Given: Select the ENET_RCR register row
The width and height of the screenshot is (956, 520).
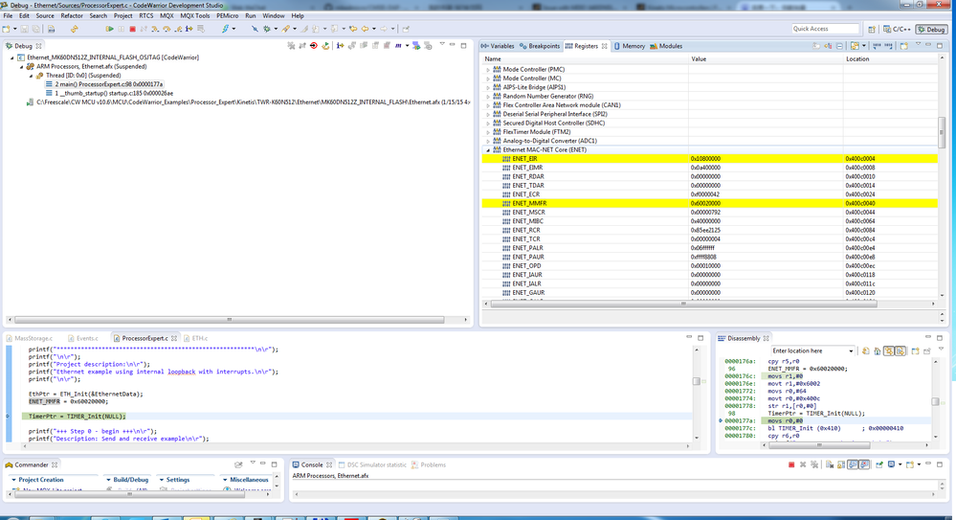Looking at the screenshot, I should point(710,230).
